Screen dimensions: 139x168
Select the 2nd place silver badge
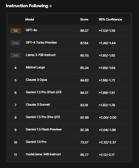16,43
